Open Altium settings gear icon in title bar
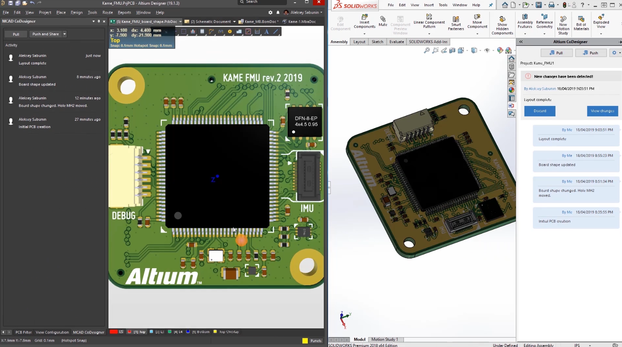 271,12
